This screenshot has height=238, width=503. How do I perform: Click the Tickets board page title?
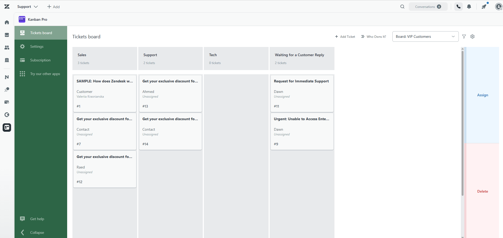[x=86, y=37]
